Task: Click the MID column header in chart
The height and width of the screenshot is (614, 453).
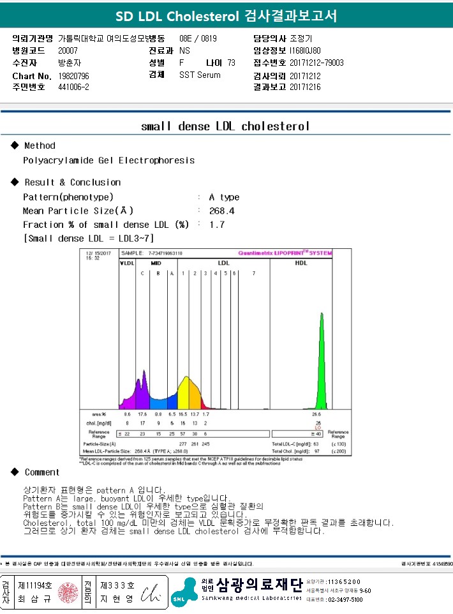Action: point(156,263)
